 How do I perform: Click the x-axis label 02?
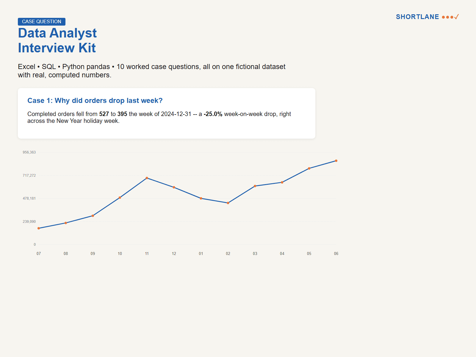[x=228, y=254]
